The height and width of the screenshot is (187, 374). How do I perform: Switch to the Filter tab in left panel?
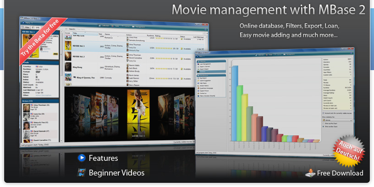pos(26,27)
